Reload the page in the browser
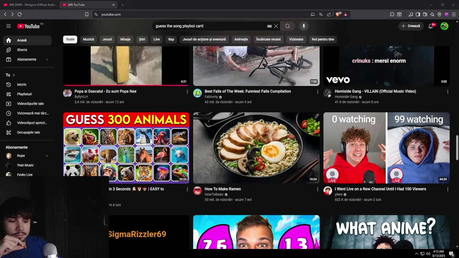Viewport: 459px width, 258px height. point(19,14)
